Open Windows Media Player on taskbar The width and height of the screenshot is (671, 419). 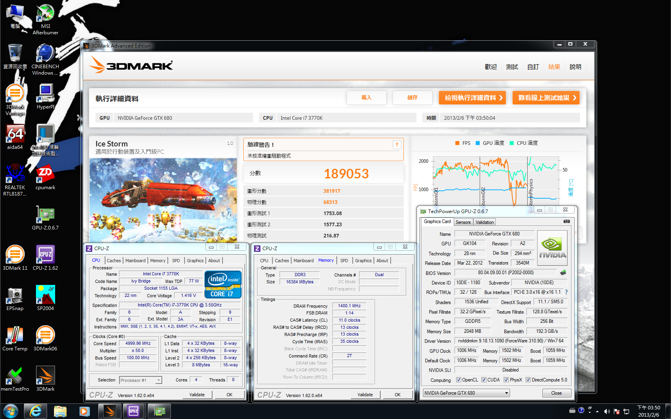pos(84,411)
